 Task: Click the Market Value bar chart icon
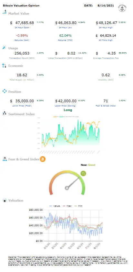point(4,12)
